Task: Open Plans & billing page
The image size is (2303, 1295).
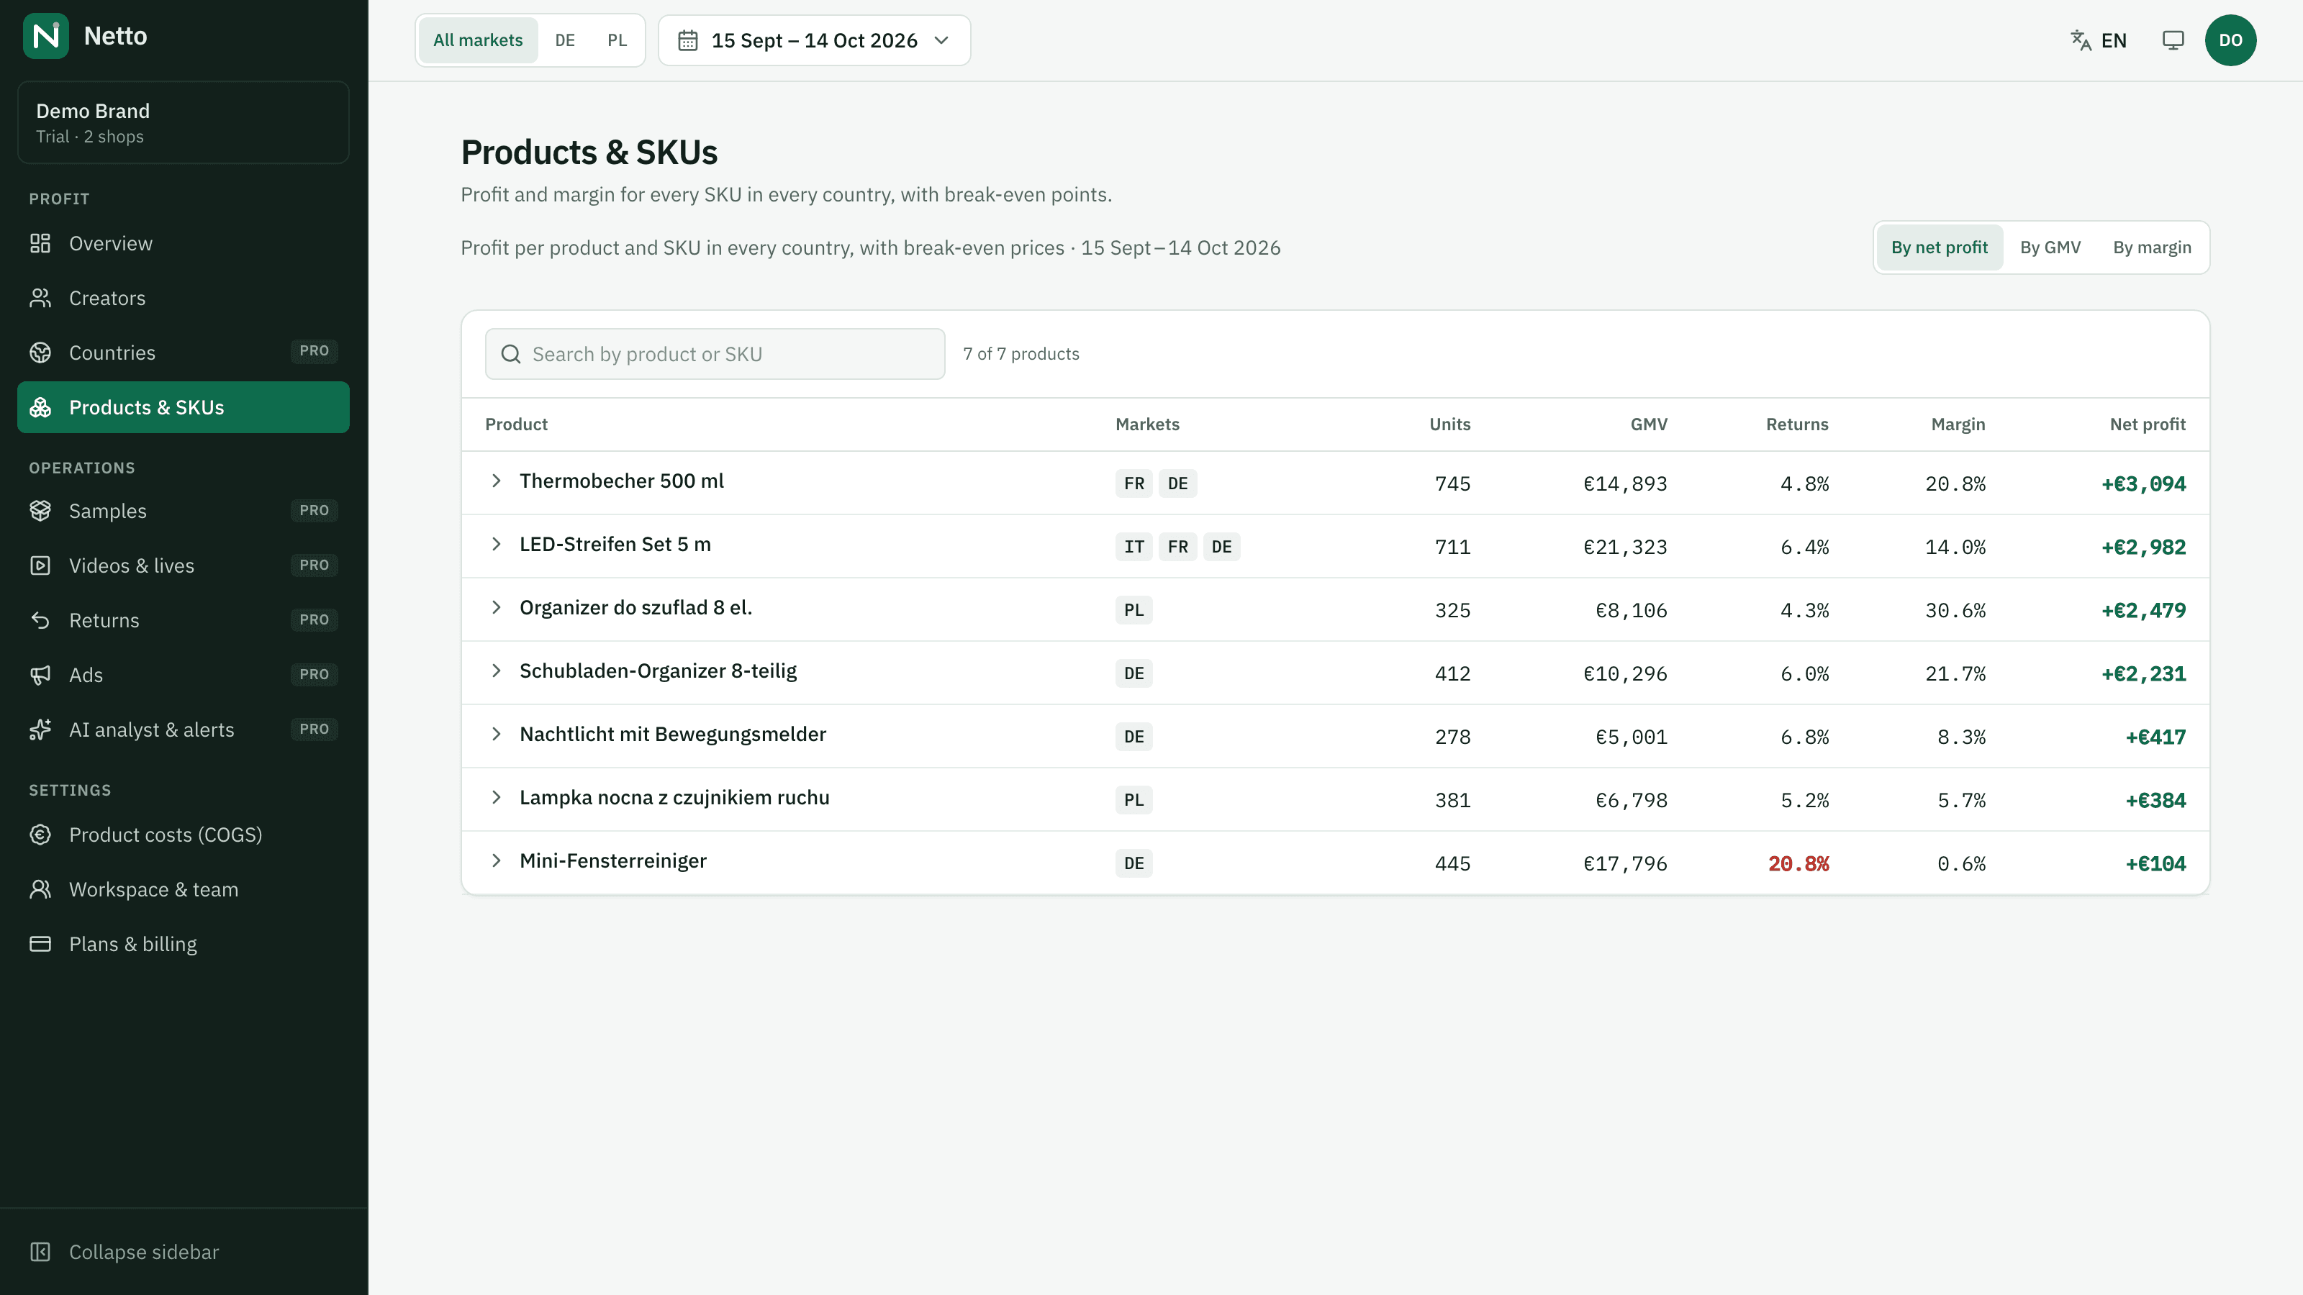Action: coord(184,944)
